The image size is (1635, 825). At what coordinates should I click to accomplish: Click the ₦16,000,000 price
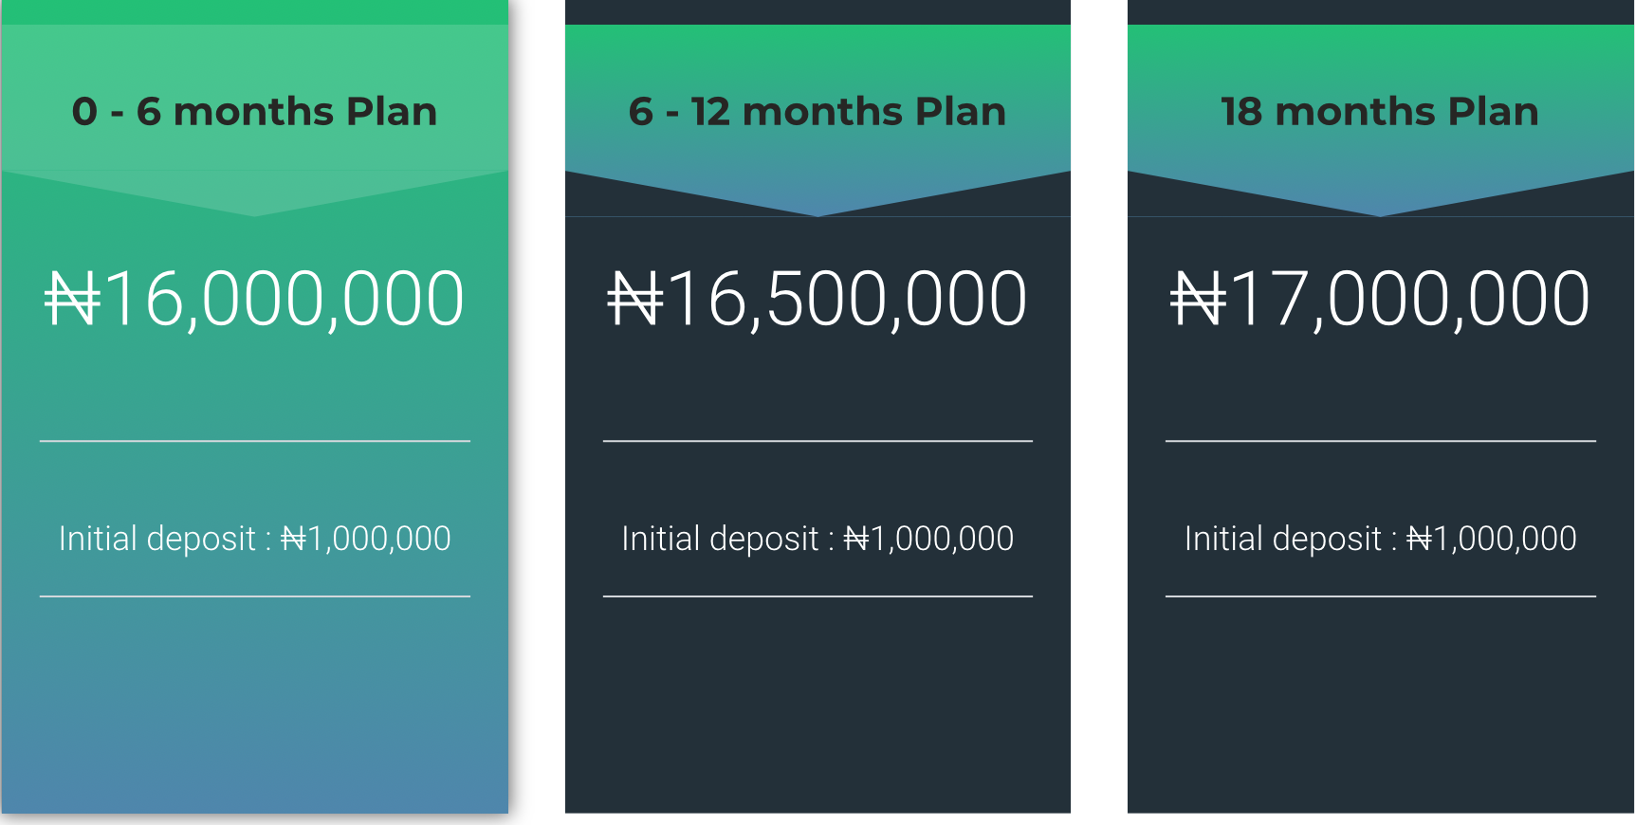(x=254, y=300)
